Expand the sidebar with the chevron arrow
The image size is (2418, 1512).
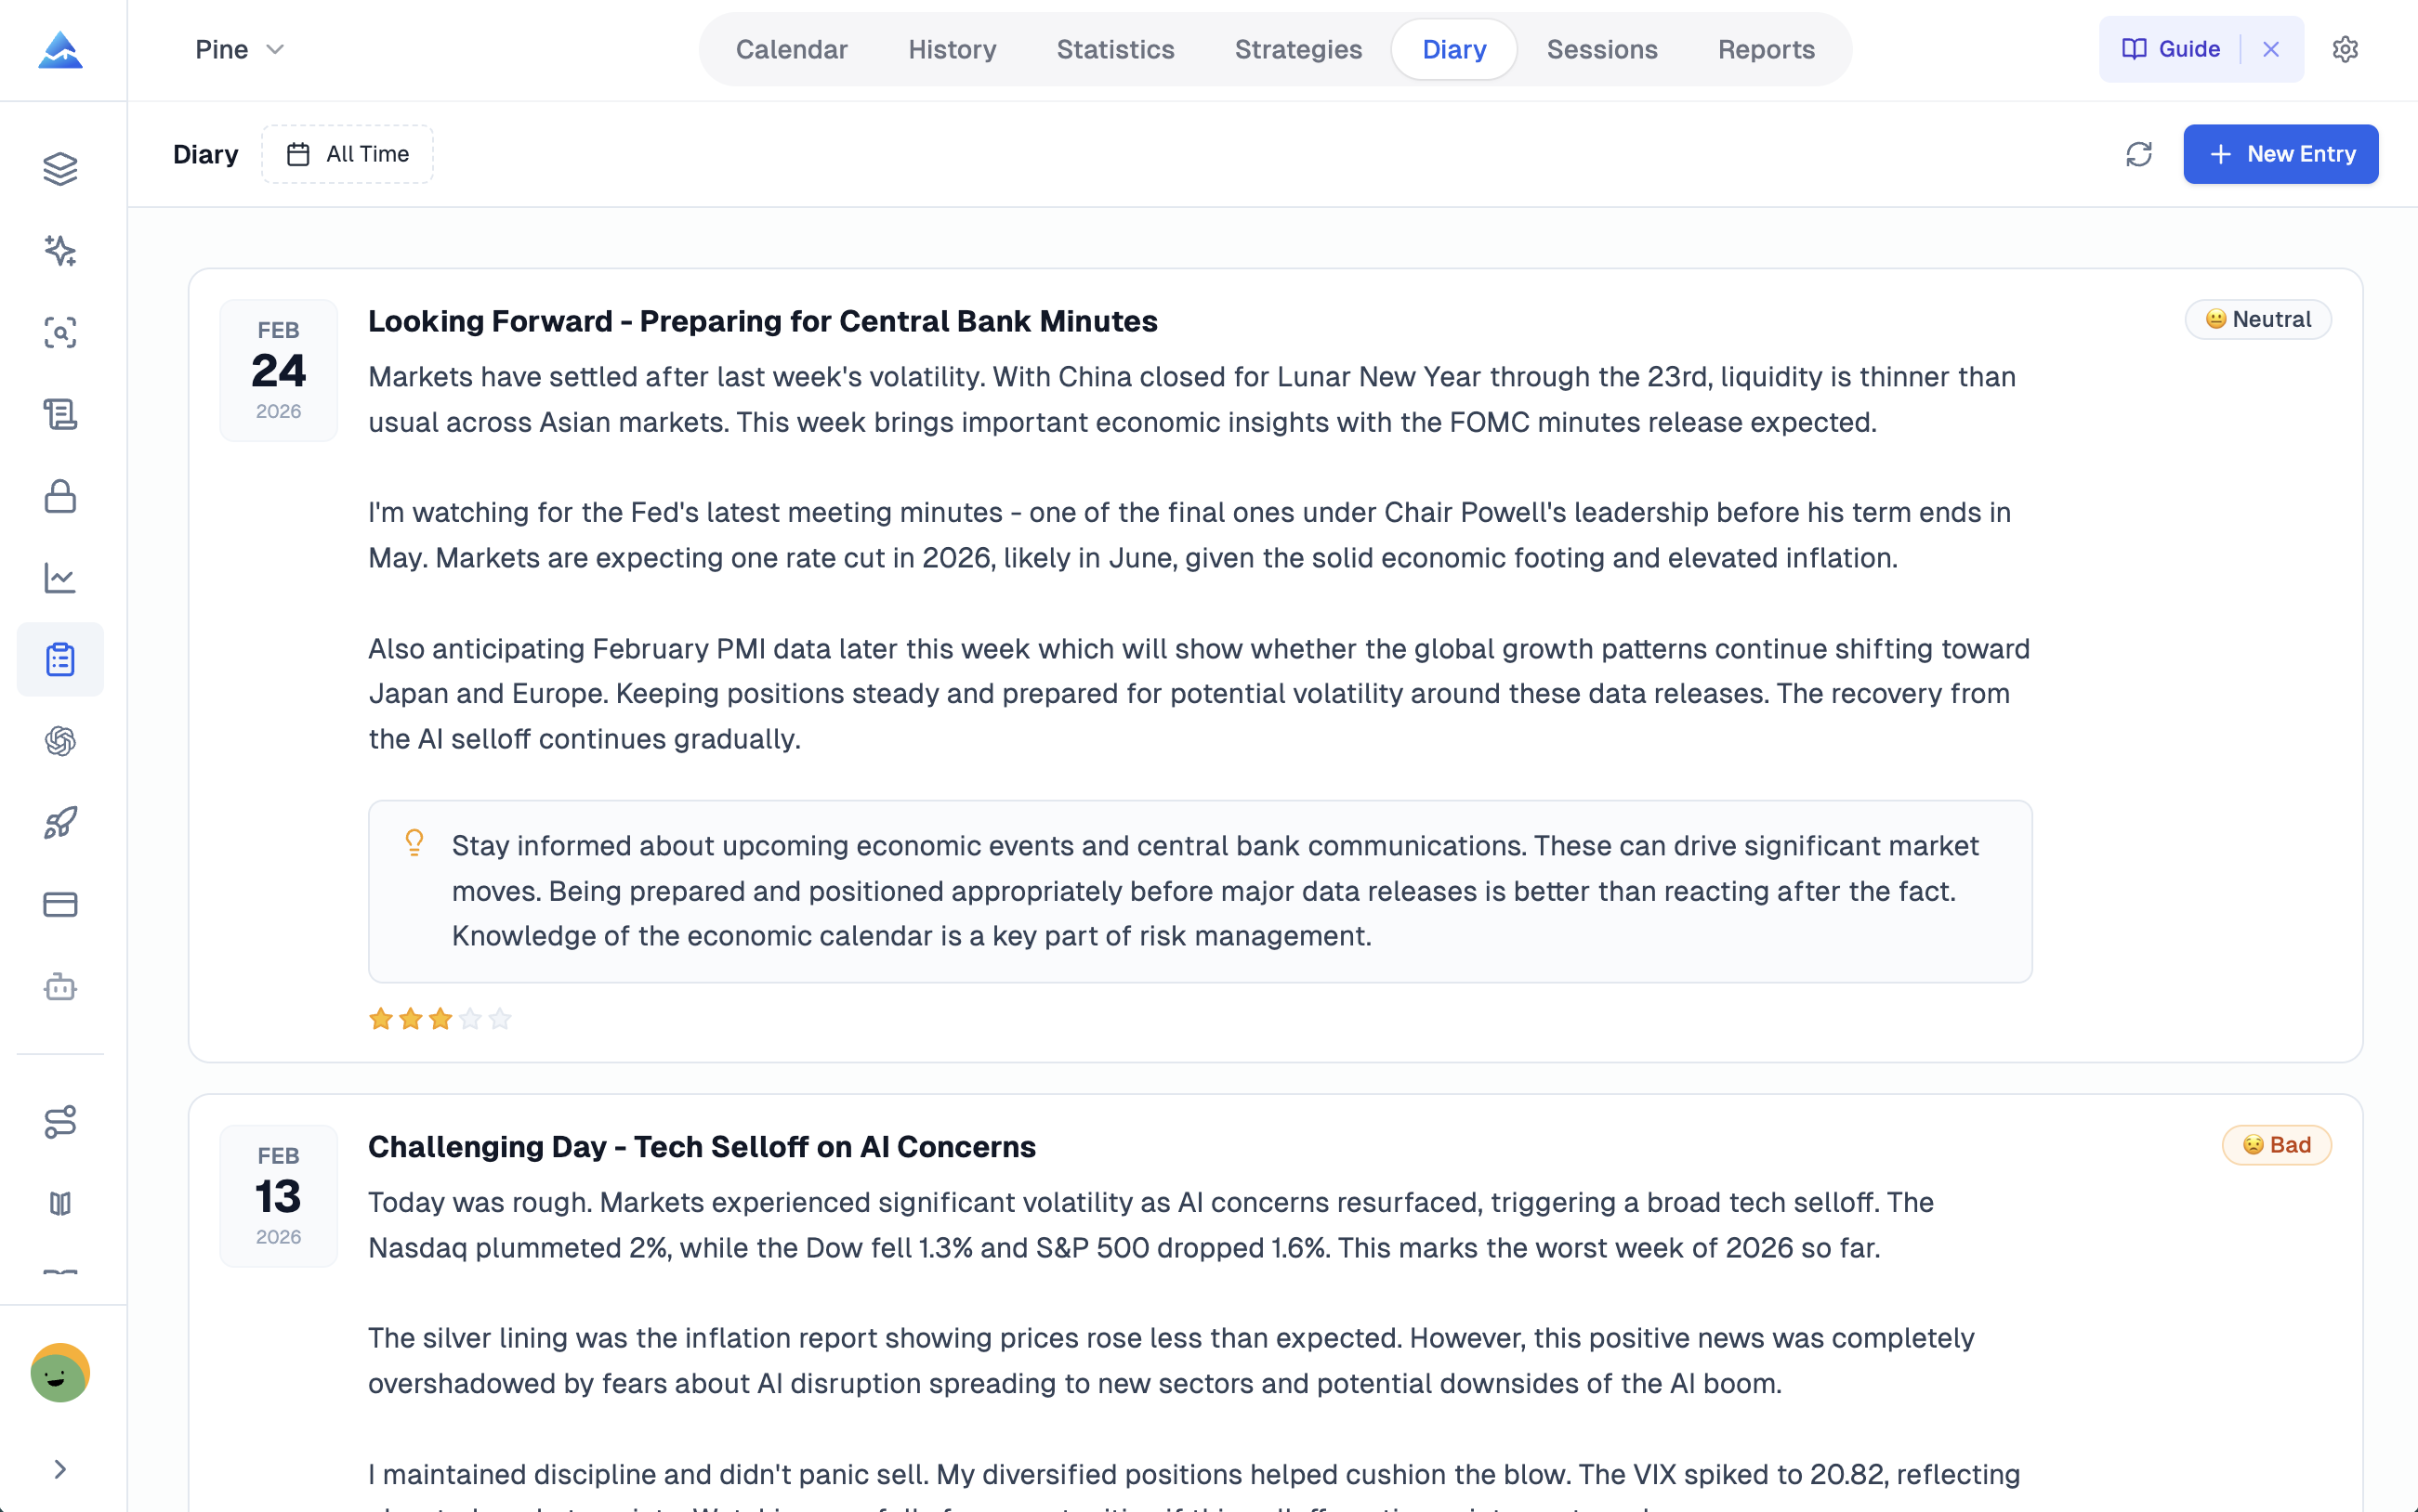tap(60, 1469)
